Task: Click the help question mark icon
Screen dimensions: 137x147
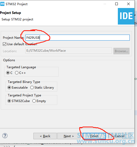Action: pyautogui.click(x=5, y=136)
